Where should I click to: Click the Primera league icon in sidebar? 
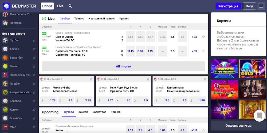5,23
